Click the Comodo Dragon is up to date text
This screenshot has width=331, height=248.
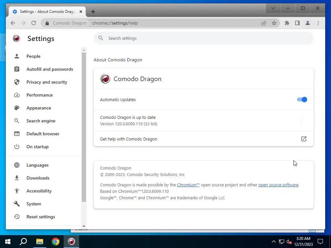(x=128, y=118)
